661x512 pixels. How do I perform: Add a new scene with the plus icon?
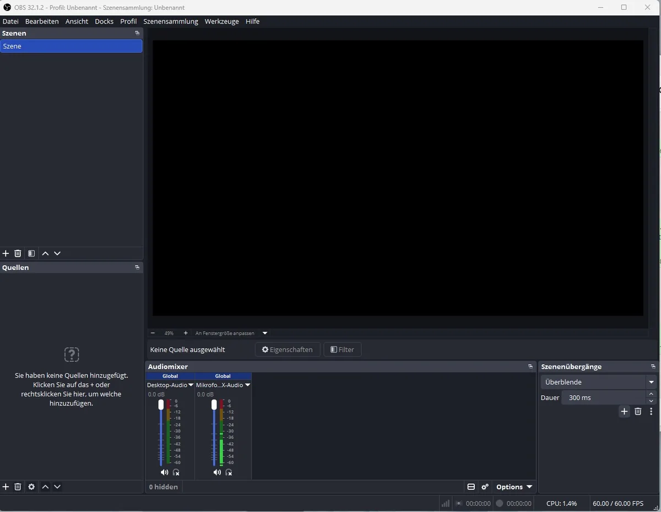tap(6, 254)
